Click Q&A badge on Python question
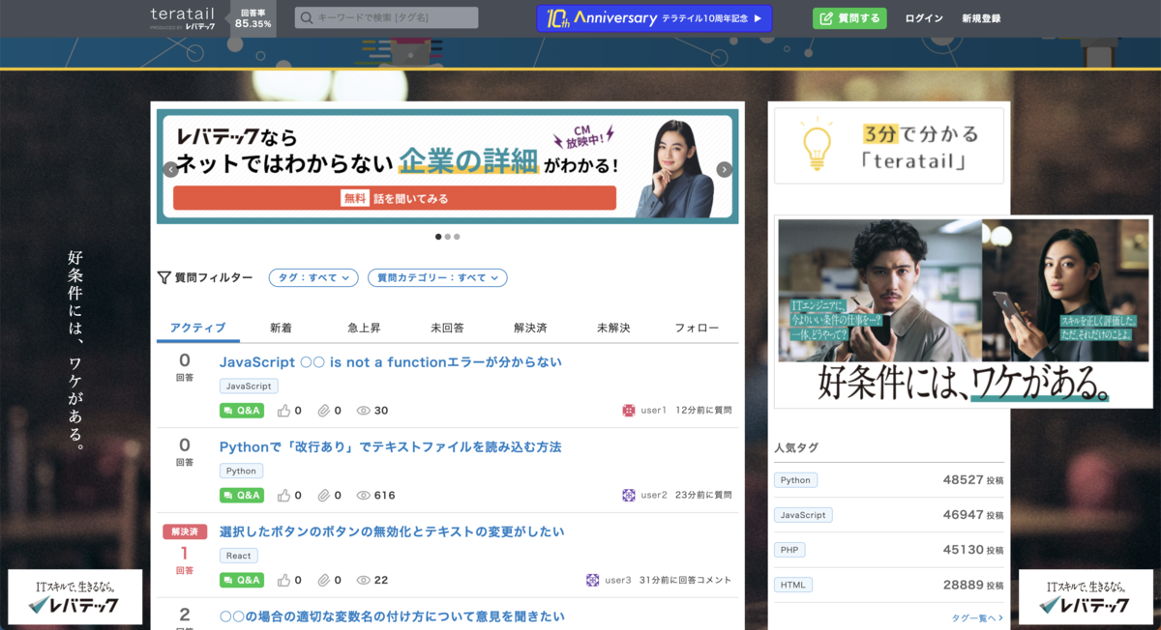Viewport: 1161px width, 630px height. pyautogui.click(x=242, y=496)
